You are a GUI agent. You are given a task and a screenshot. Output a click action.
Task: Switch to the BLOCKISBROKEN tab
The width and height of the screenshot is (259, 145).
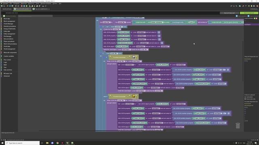coord(40,9)
